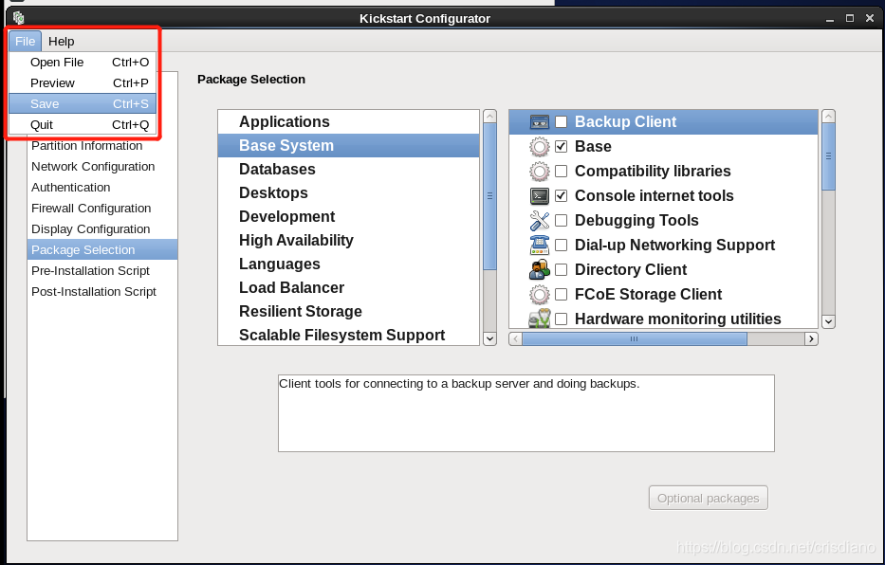Check Compatibility libraries package group
Screen dimensions: 885x565
tap(561, 172)
